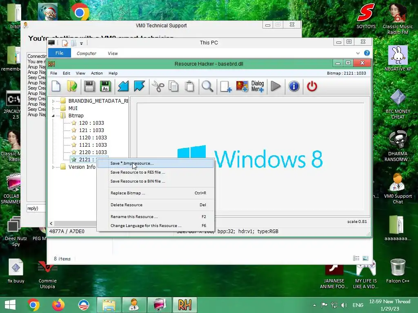The width and height of the screenshot is (418, 313).
Task: Expand the This PC ribbon chevron
Action: pos(358,53)
